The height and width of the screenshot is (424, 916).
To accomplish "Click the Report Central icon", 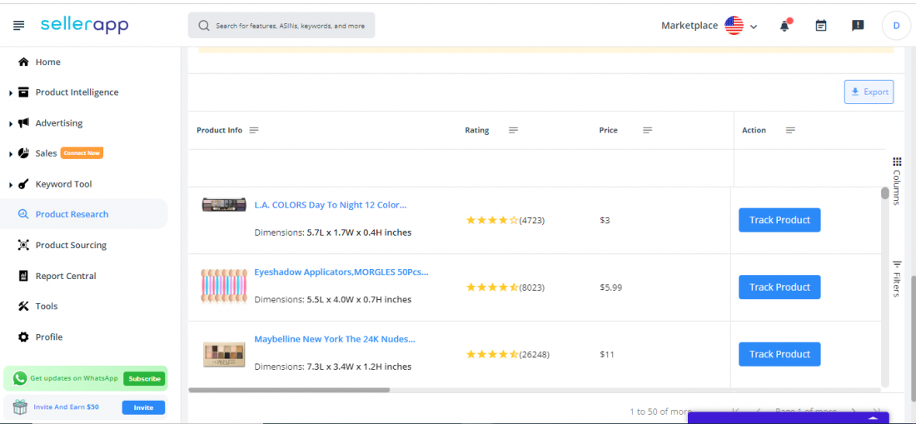I will click(23, 276).
